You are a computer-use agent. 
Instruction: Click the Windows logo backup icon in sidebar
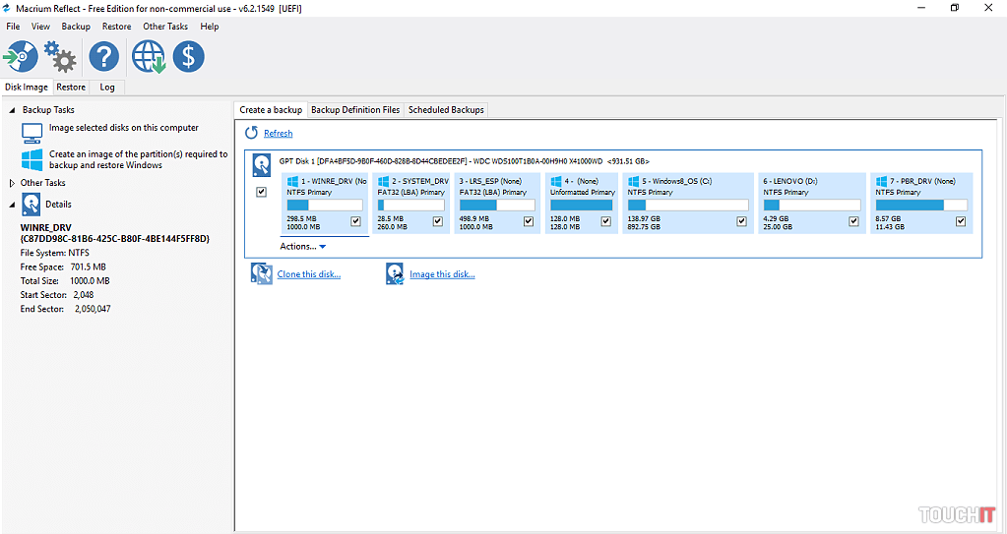tap(32, 159)
